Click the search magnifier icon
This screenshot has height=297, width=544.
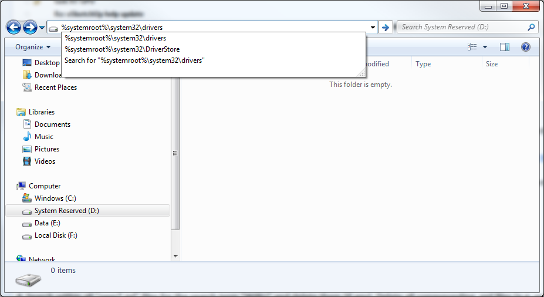click(531, 27)
